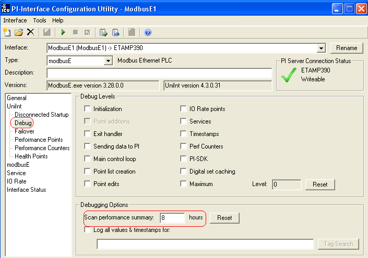Open the Interface menu
Image resolution: width=368 pixels, height=258 pixels.
[x=15, y=20]
